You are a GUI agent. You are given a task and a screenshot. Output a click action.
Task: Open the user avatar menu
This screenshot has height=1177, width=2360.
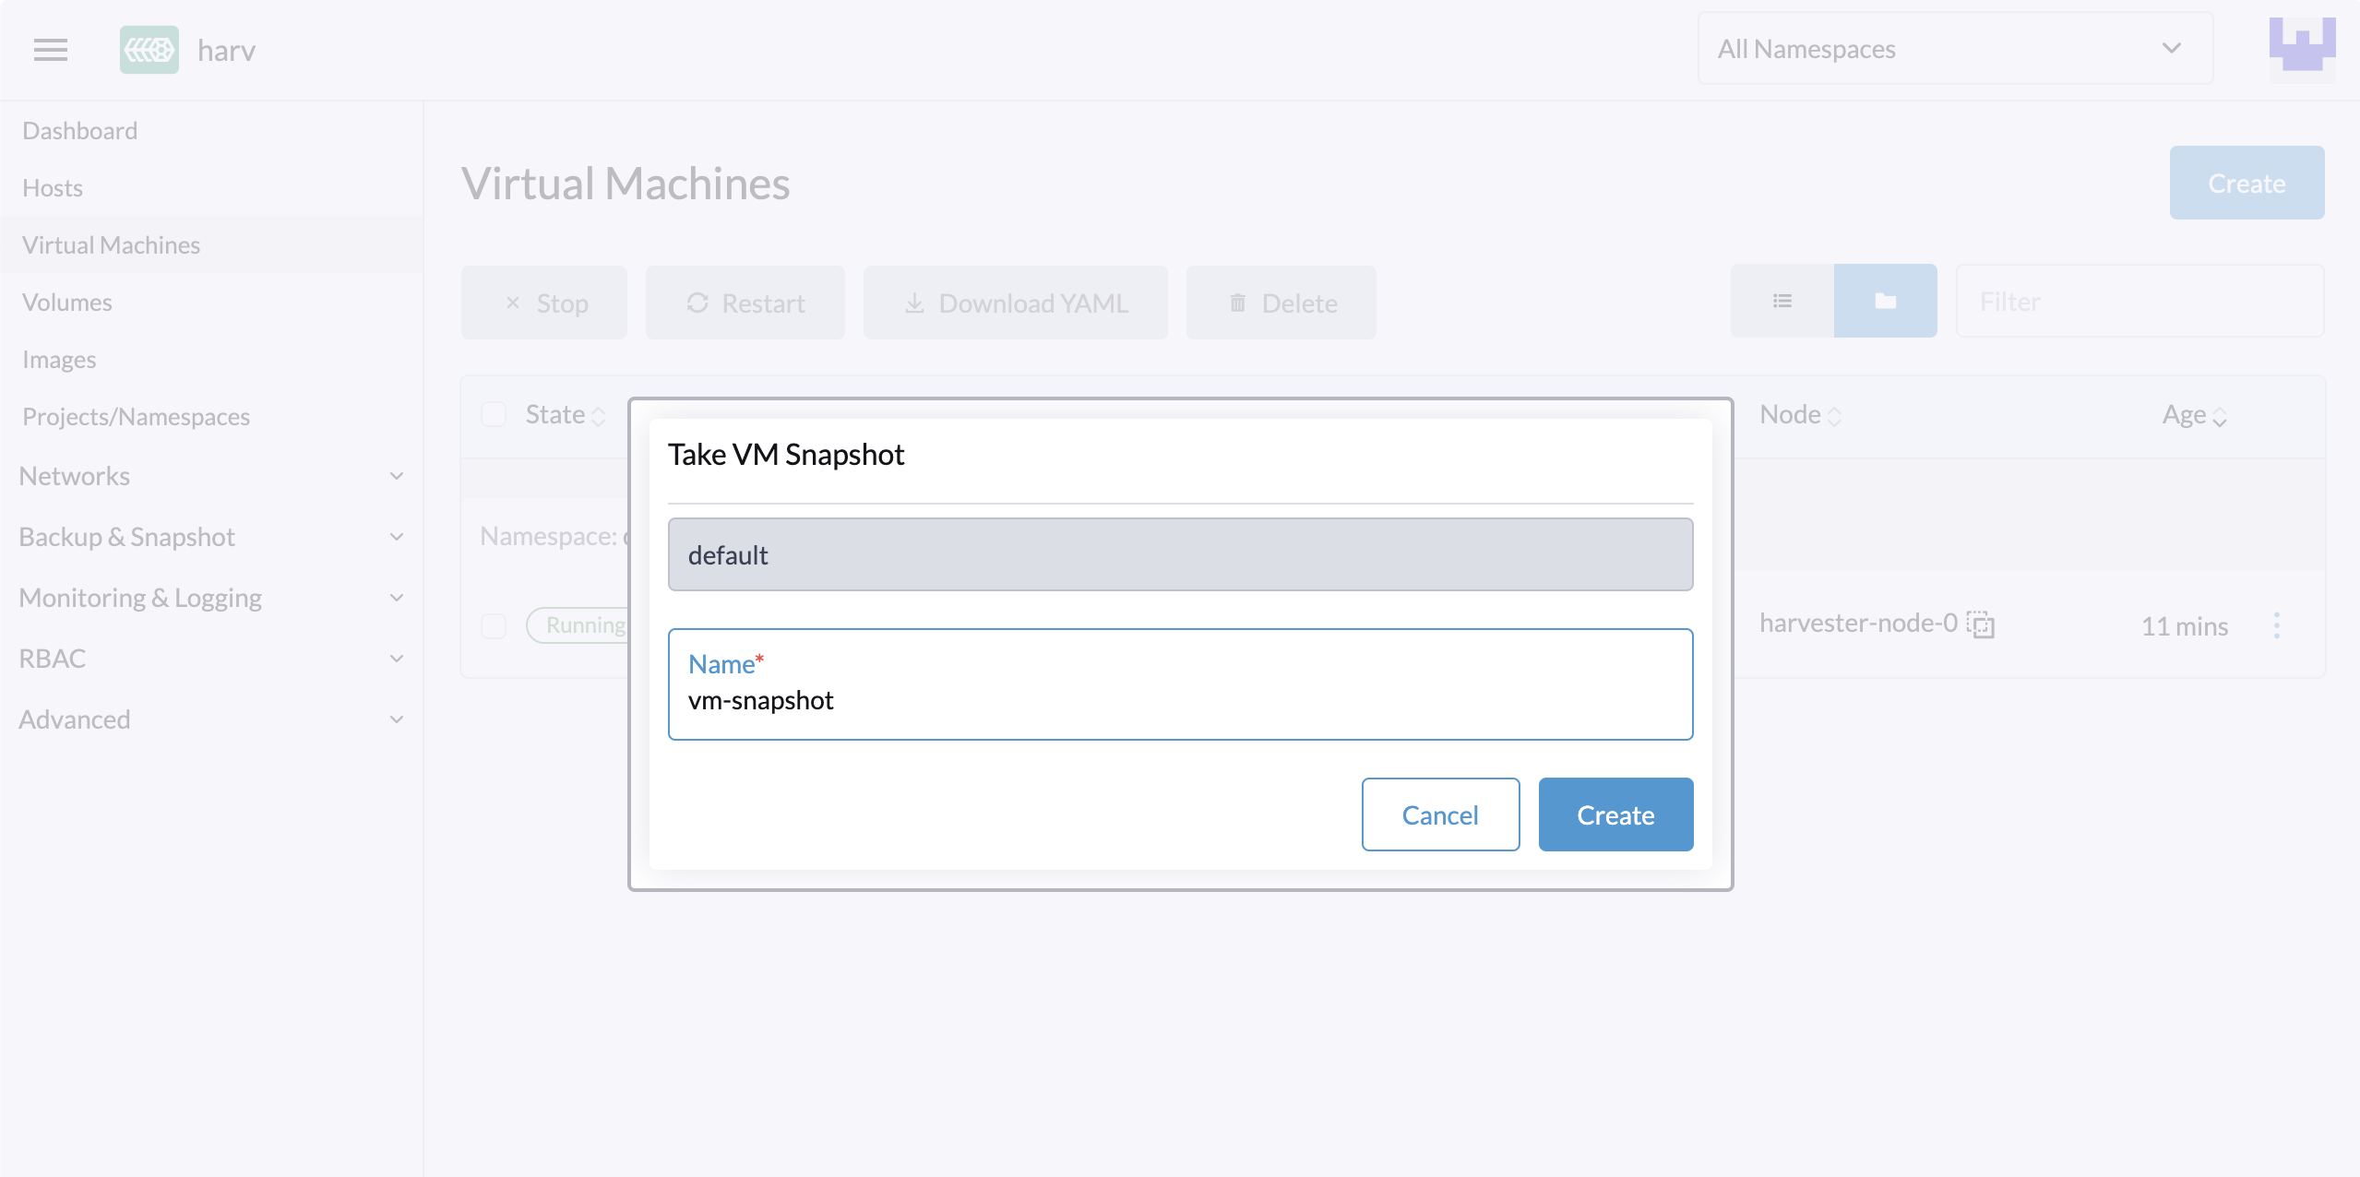click(x=2302, y=48)
